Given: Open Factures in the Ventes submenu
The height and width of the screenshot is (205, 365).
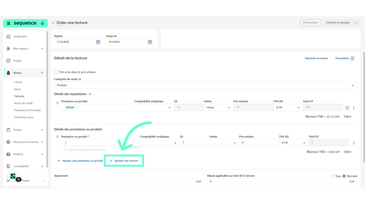Looking at the screenshot, I should 19,96.
